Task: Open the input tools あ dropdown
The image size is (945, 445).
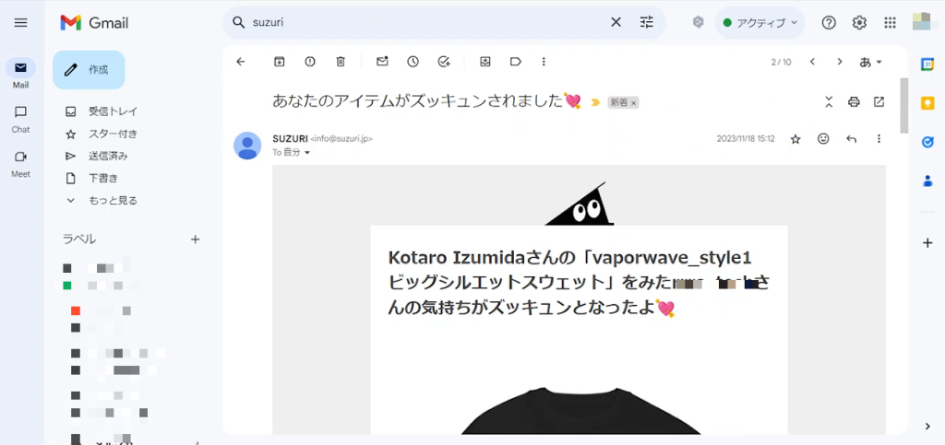Action: (x=870, y=62)
